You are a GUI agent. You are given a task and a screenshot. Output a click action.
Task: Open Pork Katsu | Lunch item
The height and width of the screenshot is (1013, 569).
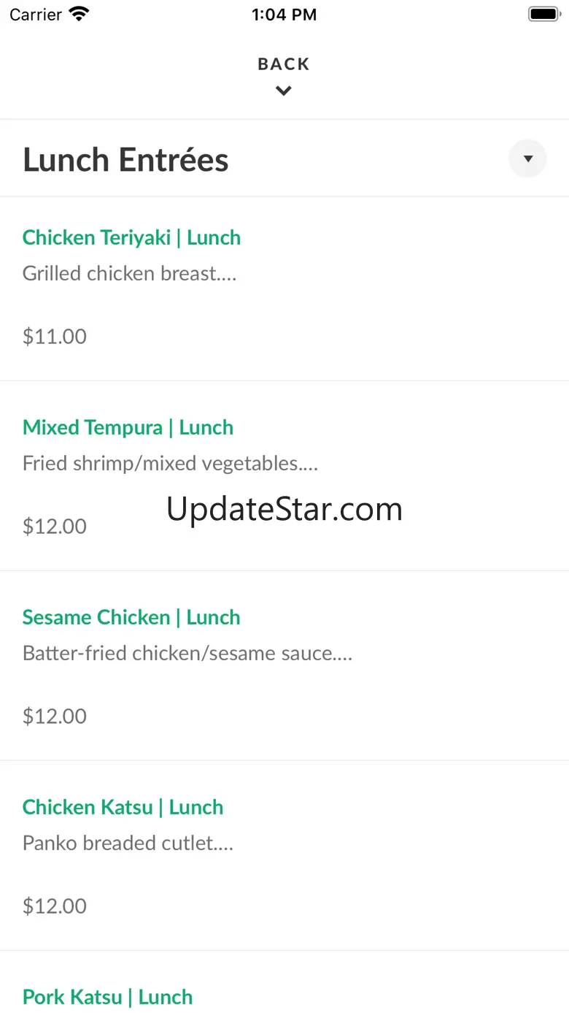pyautogui.click(x=107, y=997)
